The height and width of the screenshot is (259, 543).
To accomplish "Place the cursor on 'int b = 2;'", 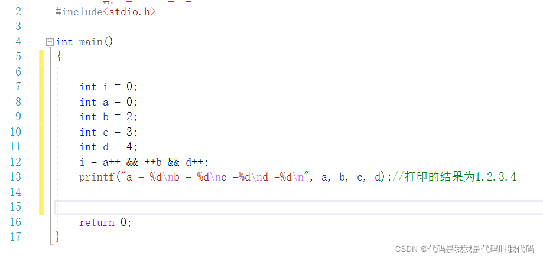I will 108,117.
